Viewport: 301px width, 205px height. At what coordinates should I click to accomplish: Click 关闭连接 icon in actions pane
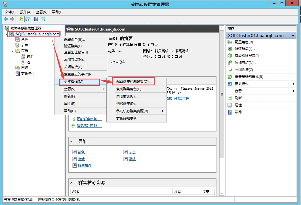point(230,70)
